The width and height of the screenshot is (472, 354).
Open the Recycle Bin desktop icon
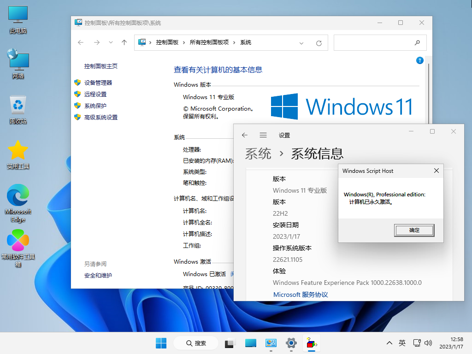point(18,110)
